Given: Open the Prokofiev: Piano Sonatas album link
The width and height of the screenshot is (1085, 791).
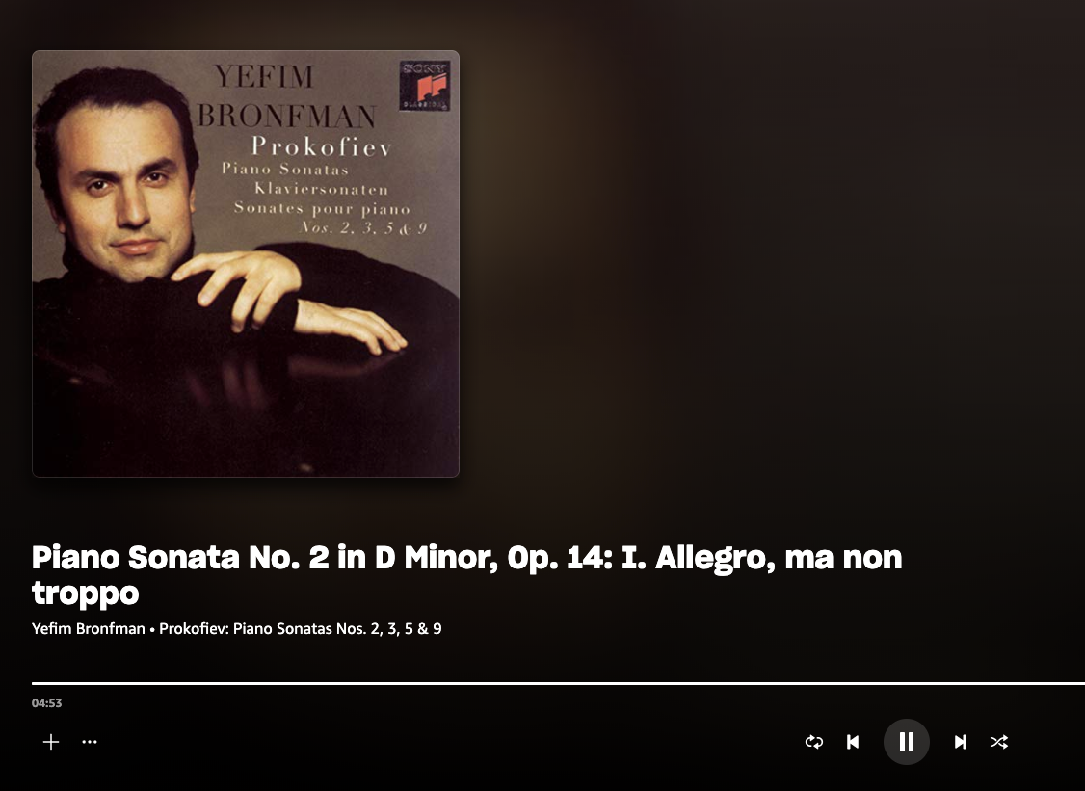Looking at the screenshot, I should pyautogui.click(x=301, y=628).
